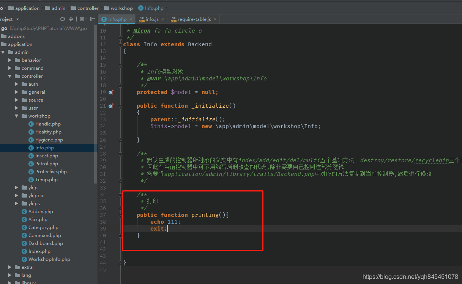Switch to the info.js tab
The image size is (462, 284).
152,19
